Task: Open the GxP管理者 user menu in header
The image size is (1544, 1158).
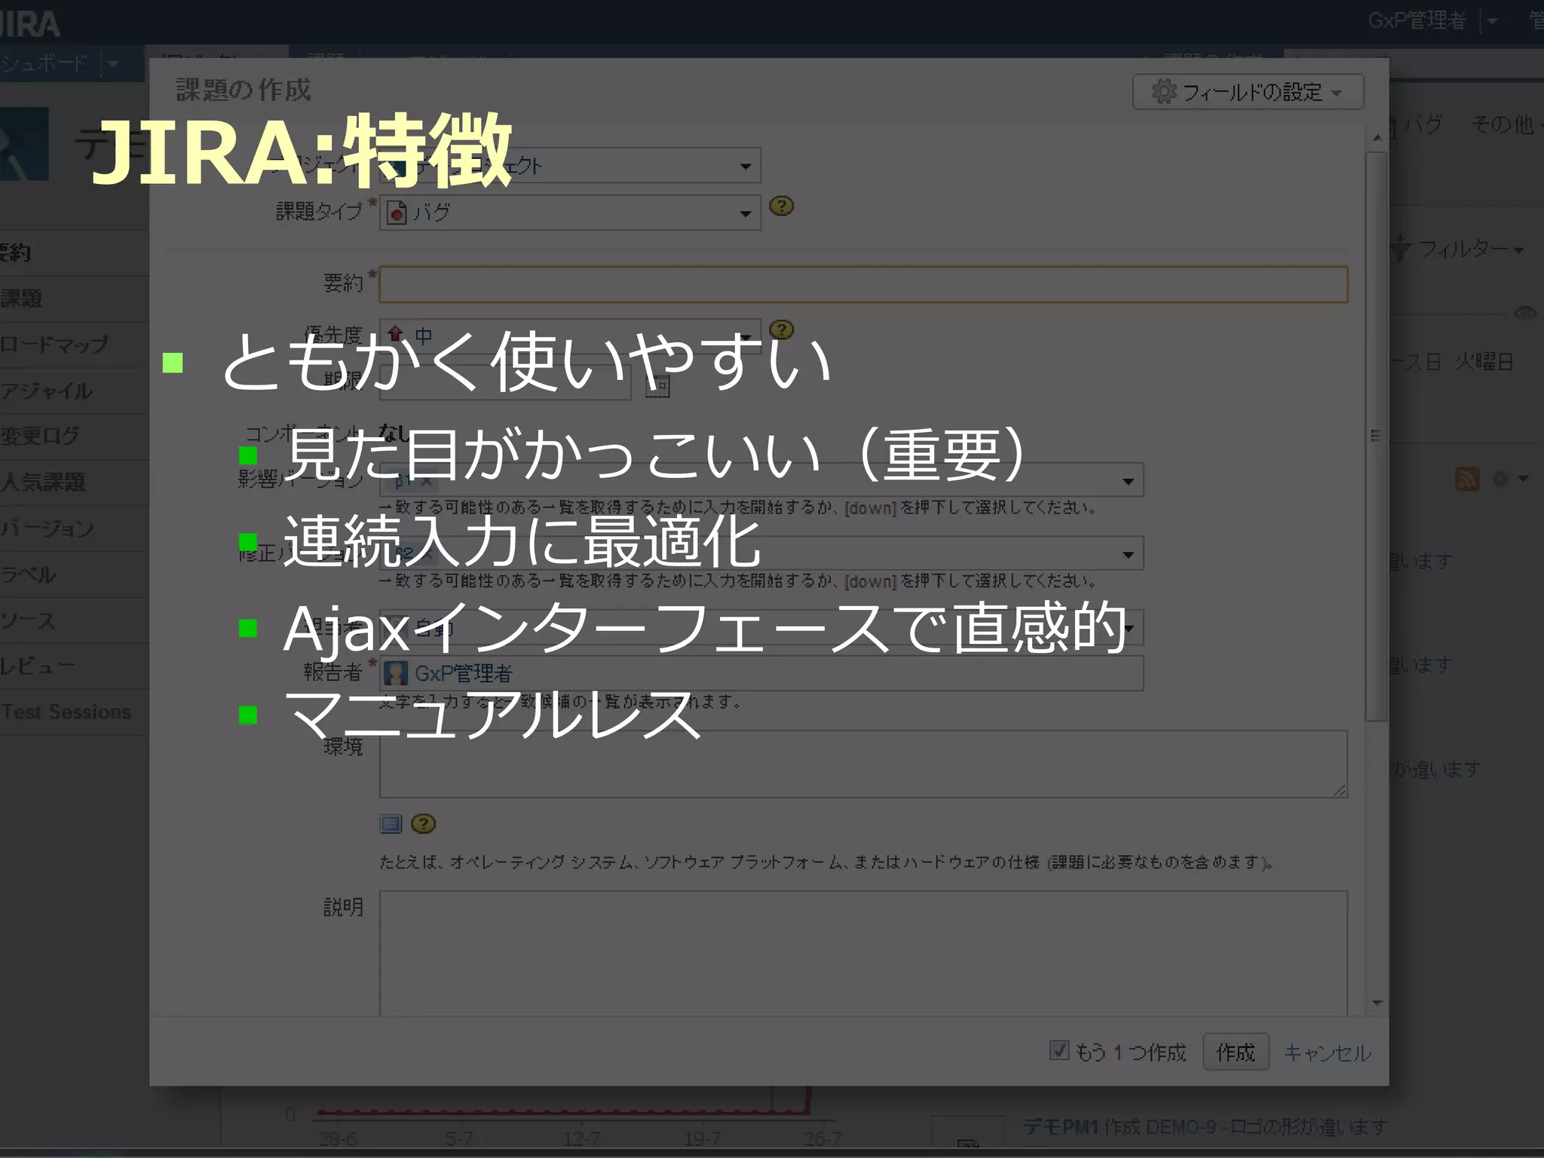Action: (1432, 20)
